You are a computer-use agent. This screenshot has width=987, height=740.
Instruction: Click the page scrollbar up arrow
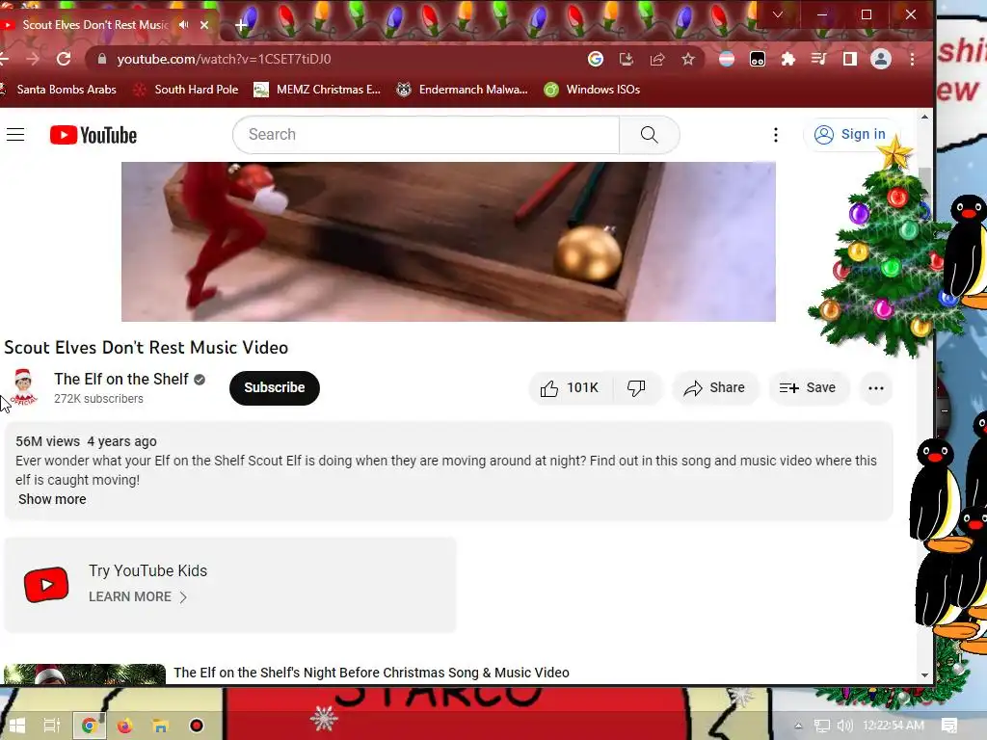924,117
